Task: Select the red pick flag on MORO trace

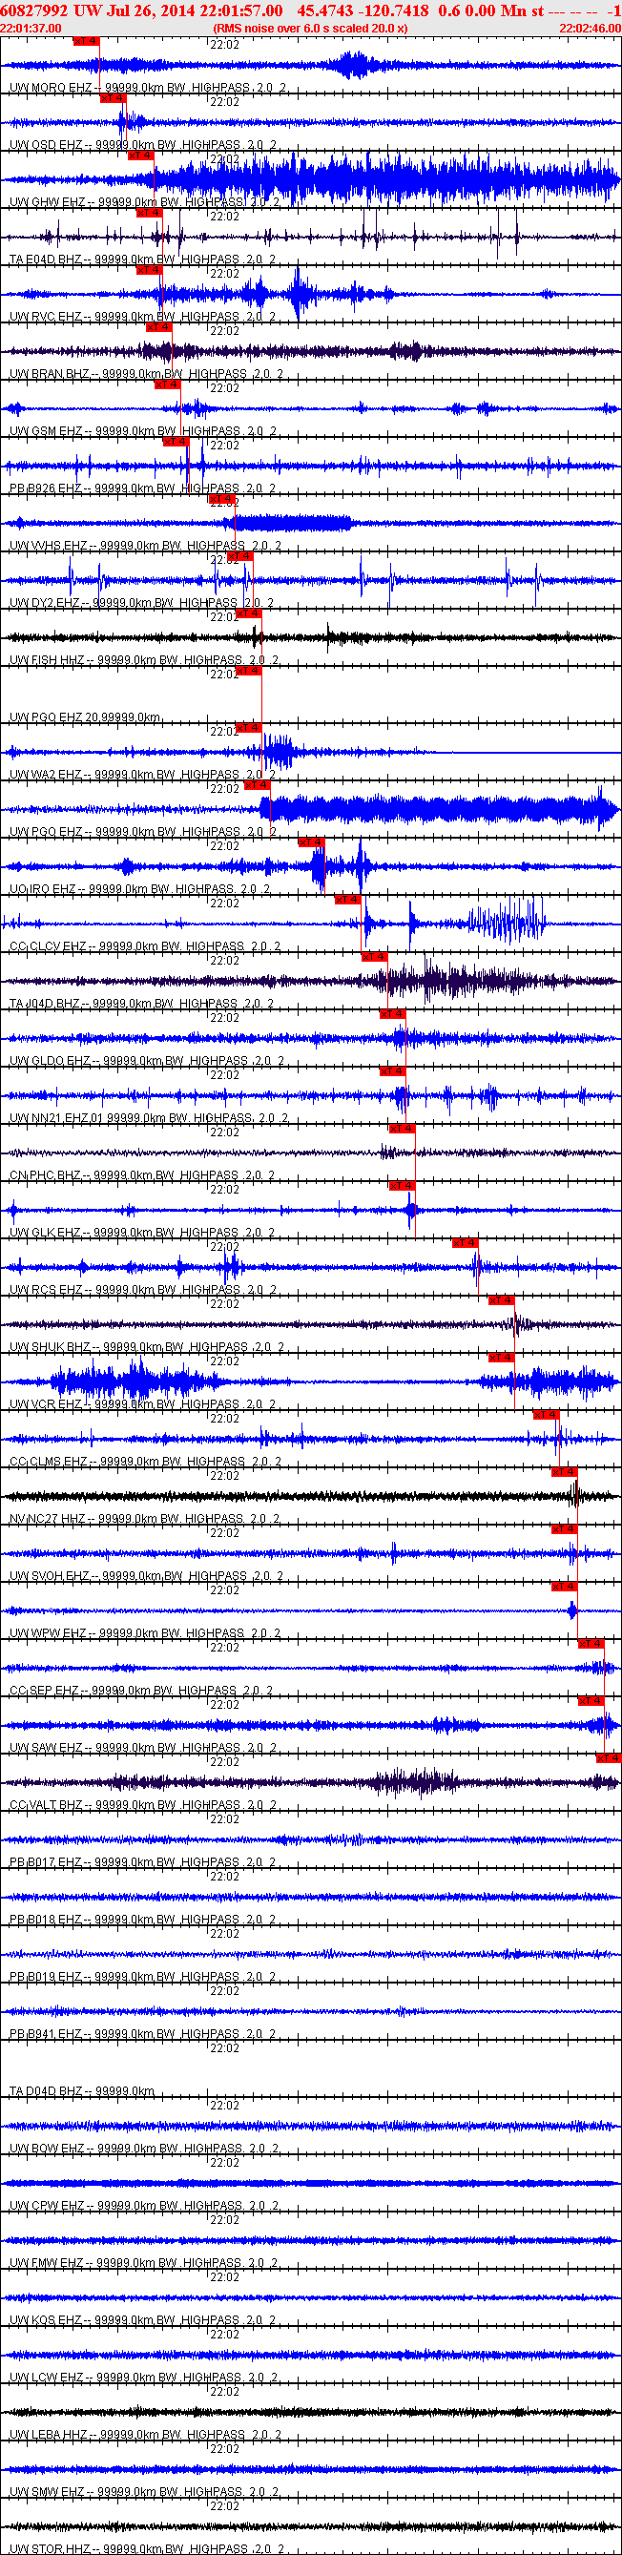Action: click(86, 42)
